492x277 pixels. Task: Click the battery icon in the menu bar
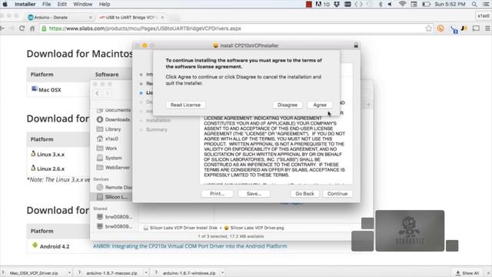[x=426, y=4]
